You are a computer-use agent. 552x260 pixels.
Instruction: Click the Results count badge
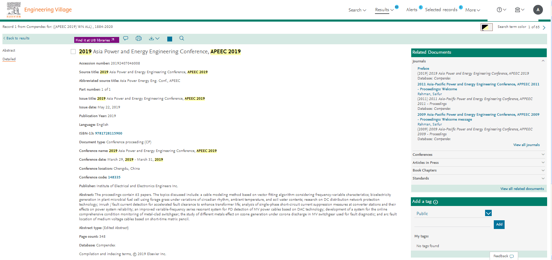coord(397,7)
